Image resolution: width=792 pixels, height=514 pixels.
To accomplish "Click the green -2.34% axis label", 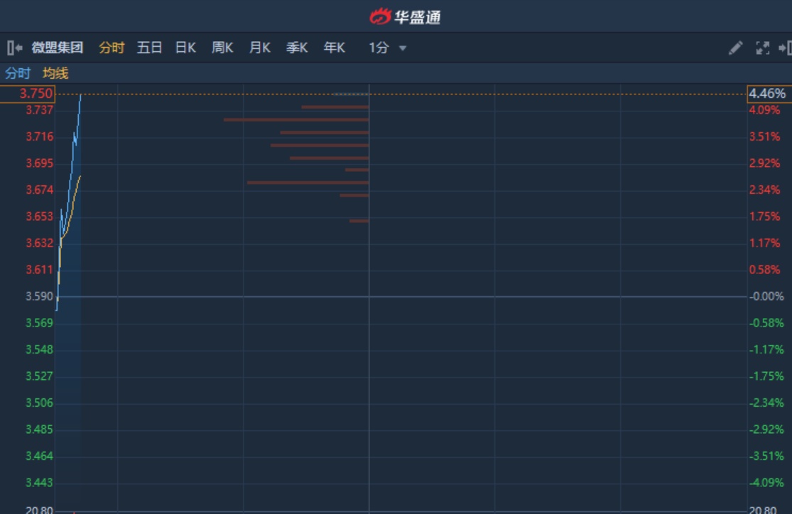I will (x=766, y=403).
